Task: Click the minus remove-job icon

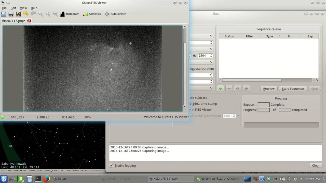Action: pos(229,89)
